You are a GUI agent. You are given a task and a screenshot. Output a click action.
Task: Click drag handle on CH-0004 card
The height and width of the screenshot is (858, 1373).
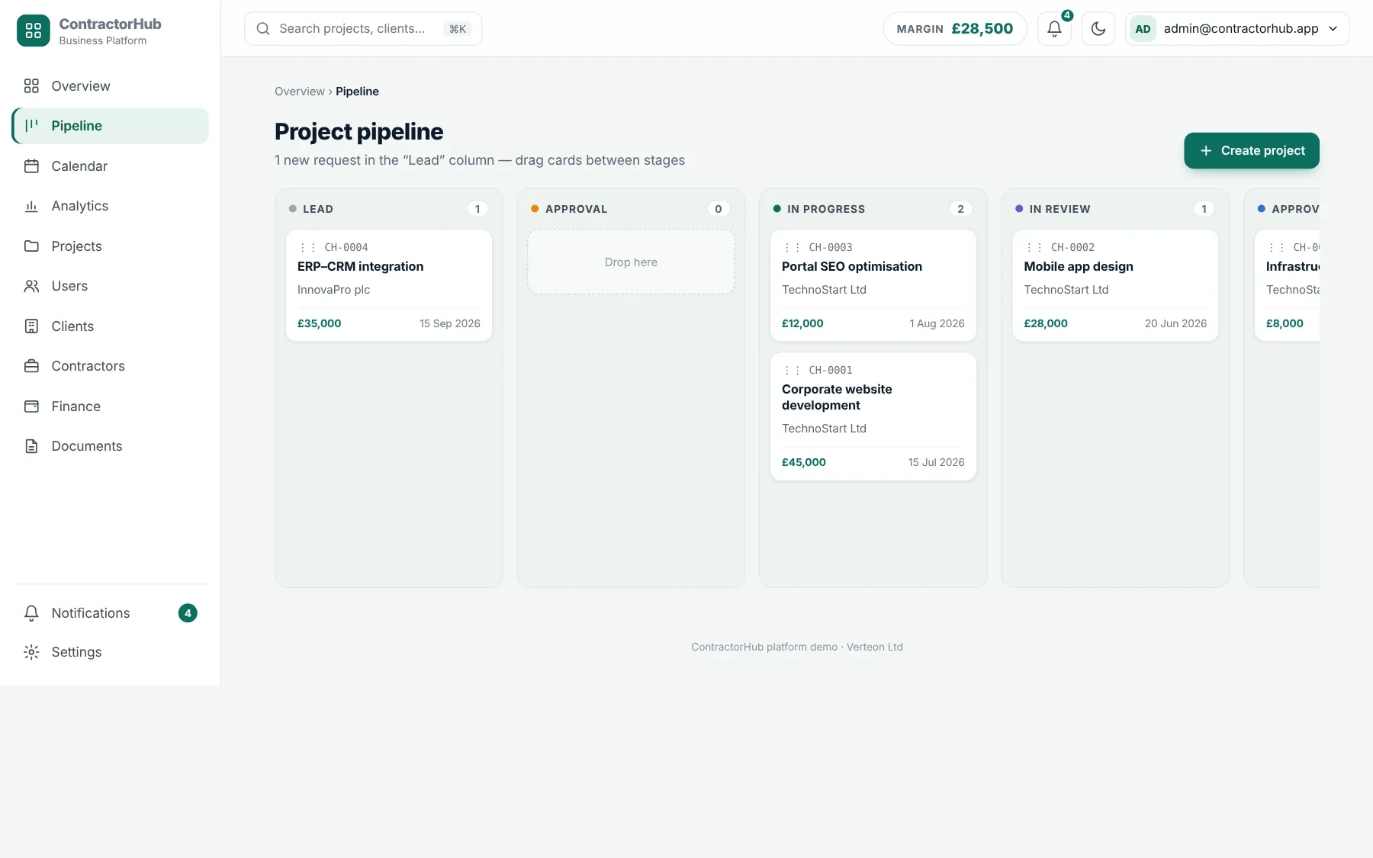(307, 248)
